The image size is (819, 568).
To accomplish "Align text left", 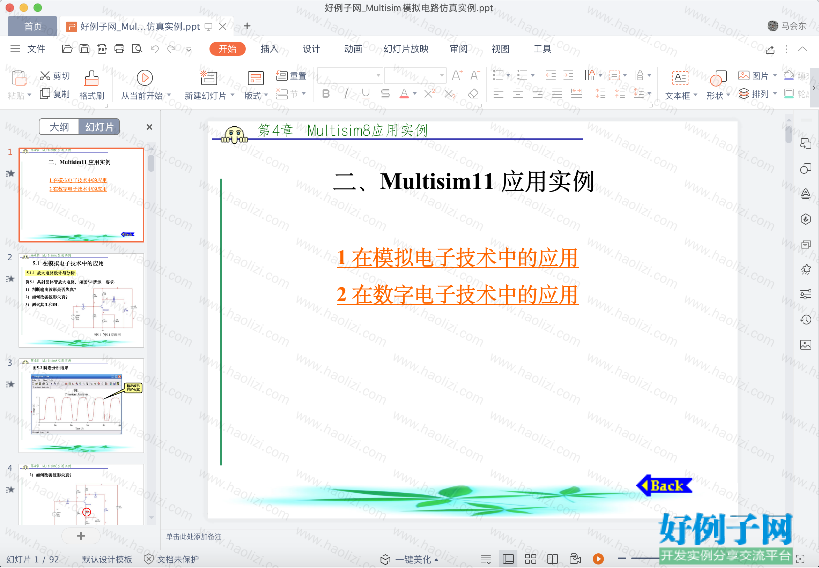I will pyautogui.click(x=499, y=94).
